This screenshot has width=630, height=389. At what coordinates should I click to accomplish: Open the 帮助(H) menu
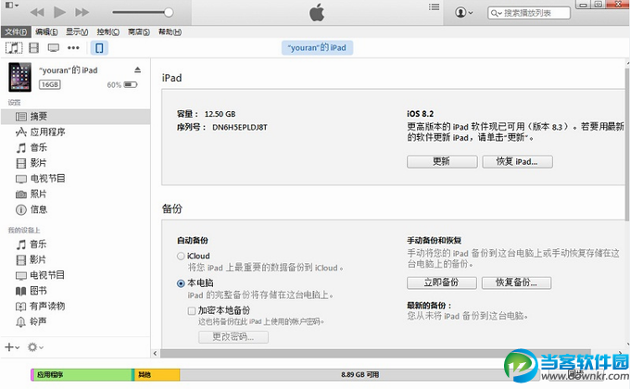pyautogui.click(x=170, y=31)
